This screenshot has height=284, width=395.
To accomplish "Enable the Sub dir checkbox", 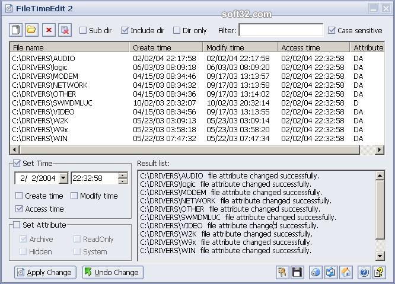I will pyautogui.click(x=83, y=30).
